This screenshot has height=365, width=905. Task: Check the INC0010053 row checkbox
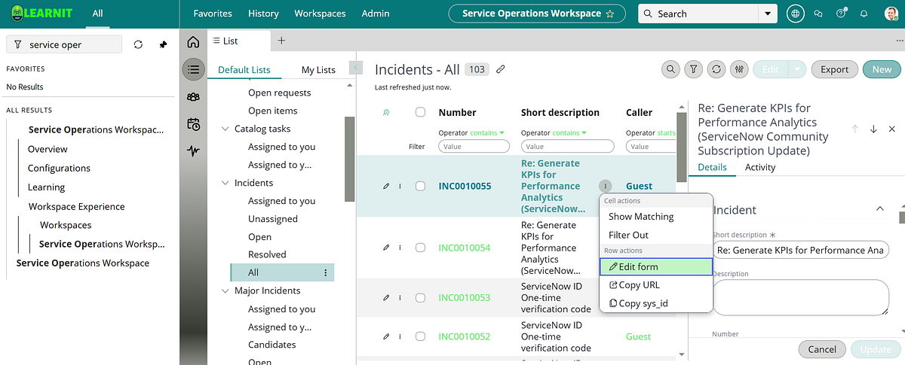point(421,297)
